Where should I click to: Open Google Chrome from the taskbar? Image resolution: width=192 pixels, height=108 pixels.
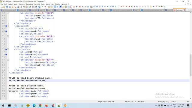coord(40,106)
